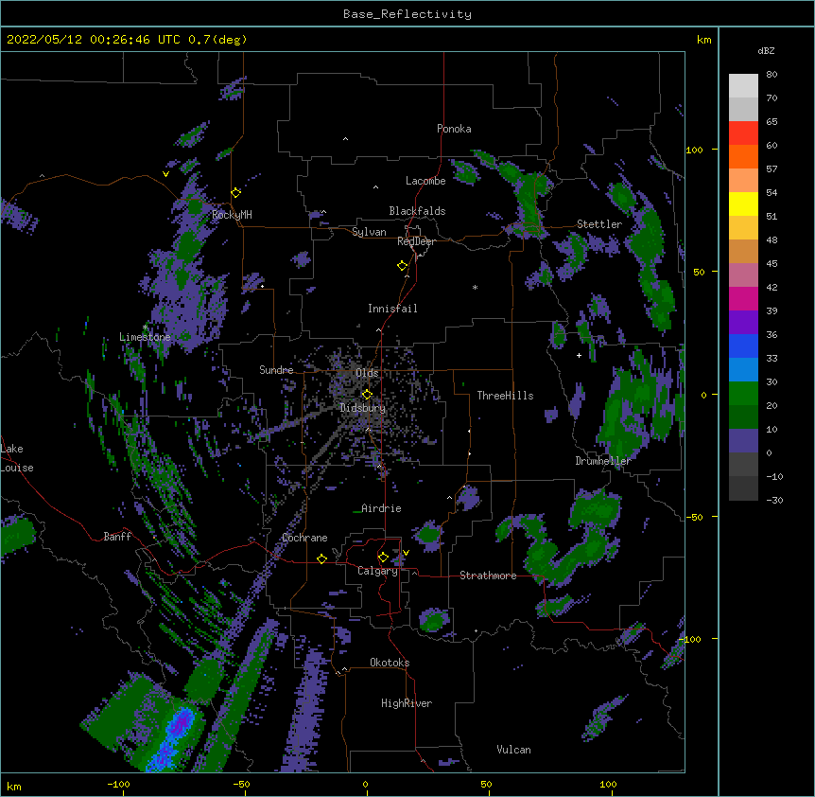
Task: Click the dBZ legend heading
Action: coord(766,50)
